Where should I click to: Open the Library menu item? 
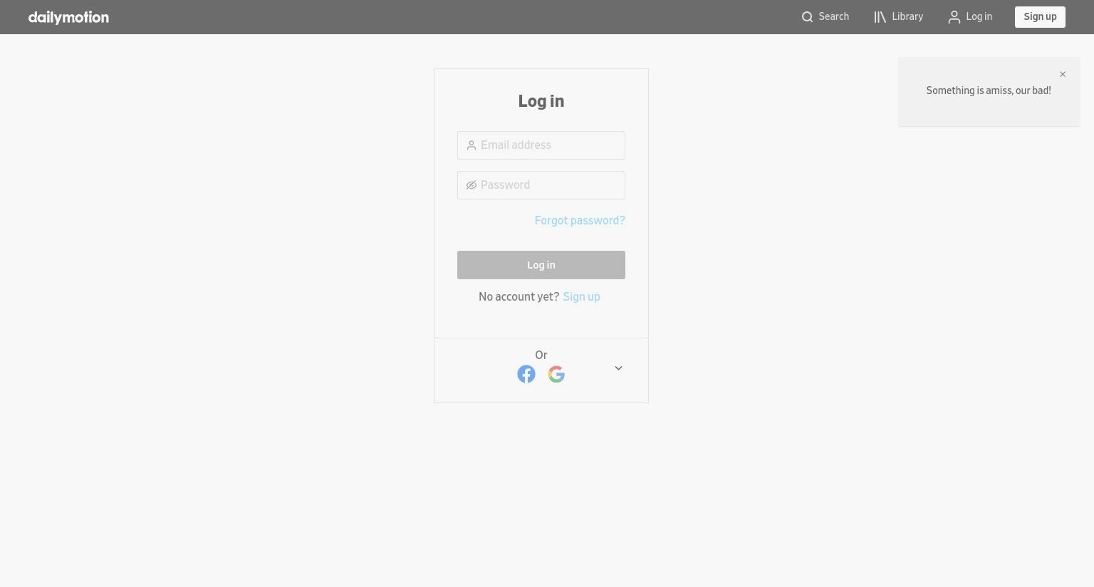[x=899, y=17]
